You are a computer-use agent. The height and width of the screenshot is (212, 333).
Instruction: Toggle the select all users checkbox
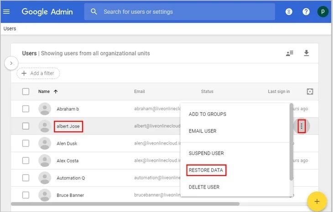click(26, 92)
